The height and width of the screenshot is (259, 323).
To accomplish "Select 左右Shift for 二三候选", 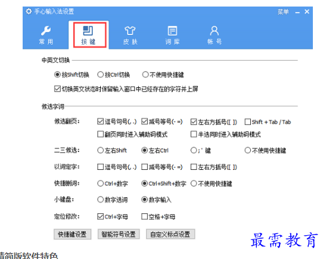I will click(100, 150).
